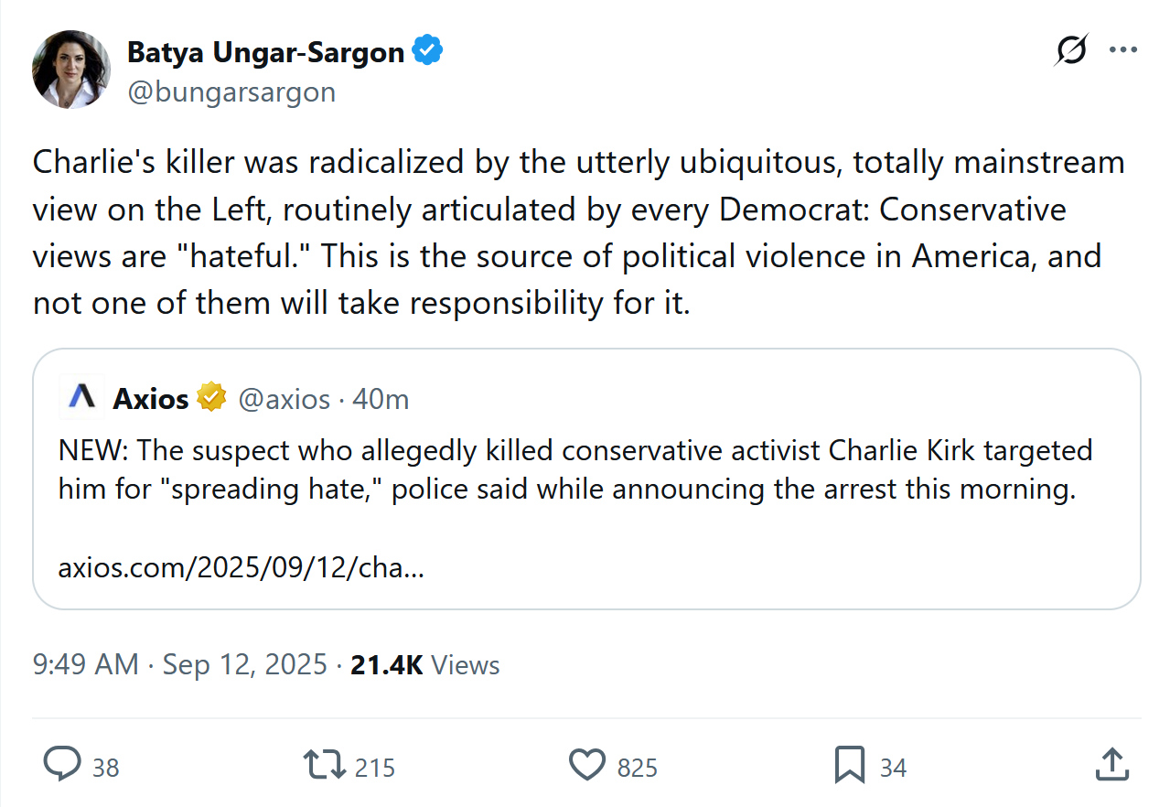Click the 21.4K Views count

425,664
